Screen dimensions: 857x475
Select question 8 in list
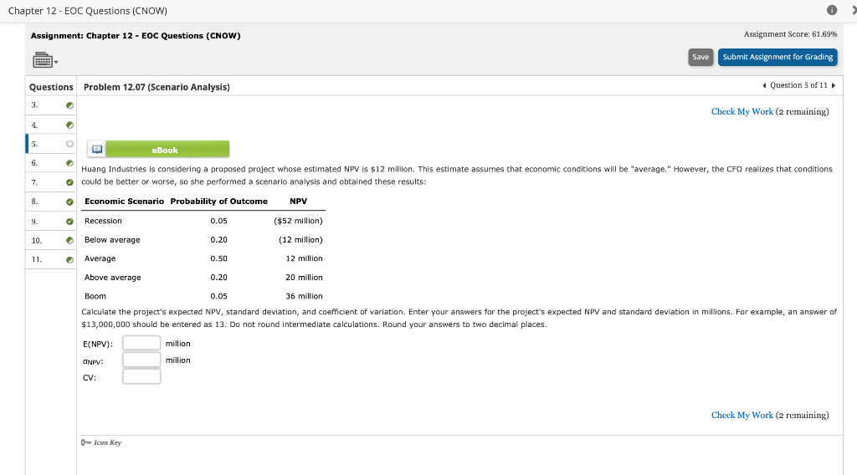pyautogui.click(x=51, y=202)
